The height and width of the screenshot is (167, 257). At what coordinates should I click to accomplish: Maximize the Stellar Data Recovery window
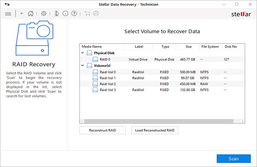[x=237, y=4]
